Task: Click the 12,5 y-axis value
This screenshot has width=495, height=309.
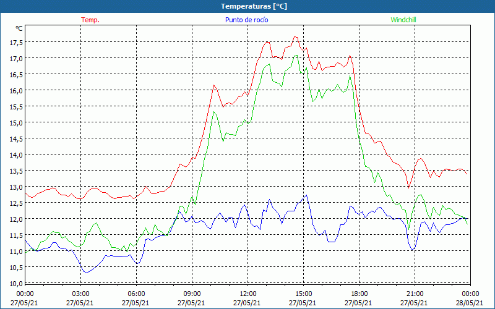Action: coord(15,204)
